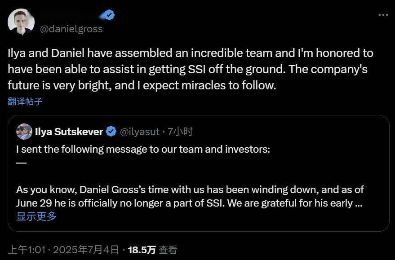Click Ilya Sutskever's small avatar

[x=24, y=132]
